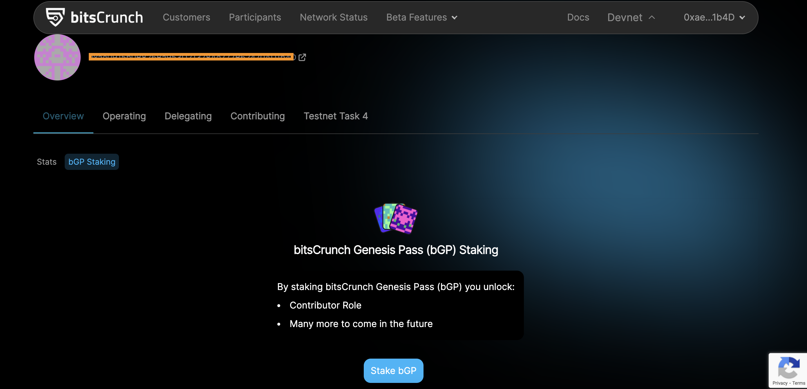Click the pixelated pink profile avatar

tap(57, 57)
